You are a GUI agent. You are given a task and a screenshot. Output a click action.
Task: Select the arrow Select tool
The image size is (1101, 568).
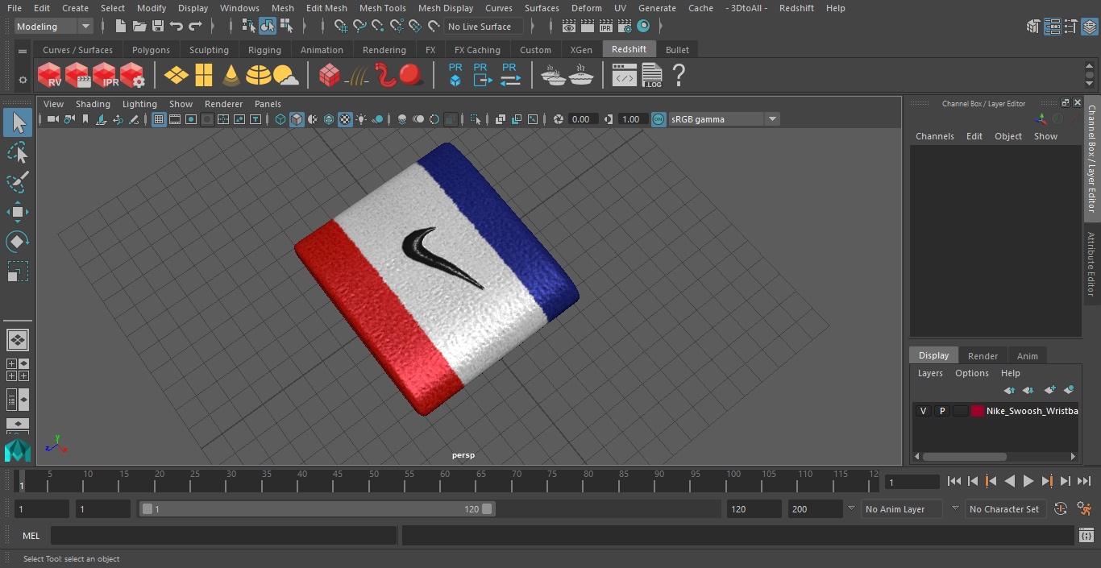tap(18, 122)
